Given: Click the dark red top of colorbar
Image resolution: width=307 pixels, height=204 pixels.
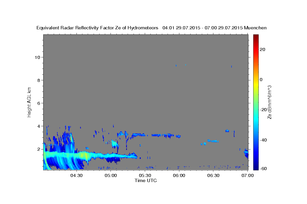Looking at the screenshot, I should click(x=256, y=37).
